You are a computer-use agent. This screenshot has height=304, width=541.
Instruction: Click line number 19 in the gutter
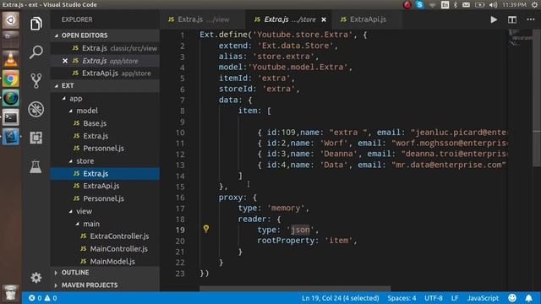coord(180,230)
